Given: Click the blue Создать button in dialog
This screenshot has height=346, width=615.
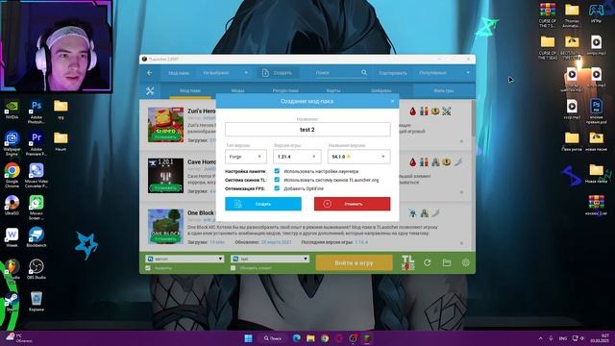Looking at the screenshot, I should [263, 204].
